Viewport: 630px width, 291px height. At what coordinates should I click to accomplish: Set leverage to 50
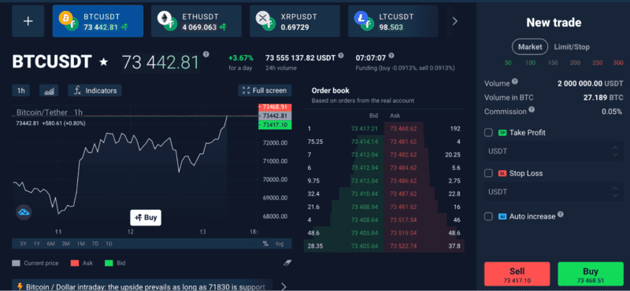click(508, 63)
